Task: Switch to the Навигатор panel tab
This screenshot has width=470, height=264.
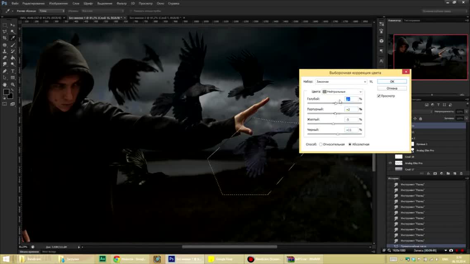Action: point(394,21)
